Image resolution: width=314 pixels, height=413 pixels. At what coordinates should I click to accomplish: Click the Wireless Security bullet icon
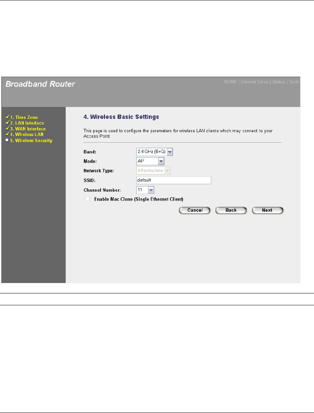tap(7, 140)
